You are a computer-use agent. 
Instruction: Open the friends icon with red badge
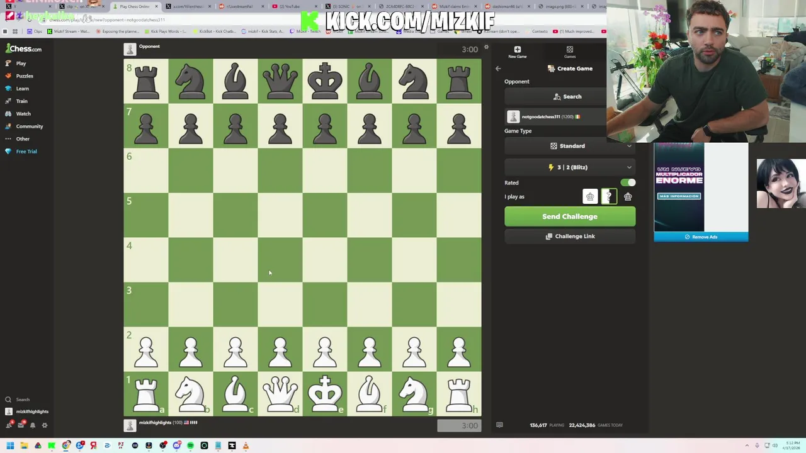point(9,425)
